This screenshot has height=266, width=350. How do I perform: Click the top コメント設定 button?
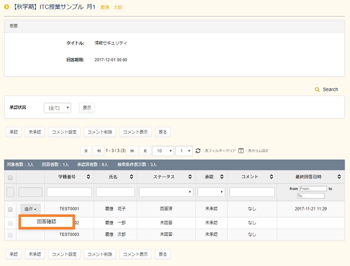click(x=64, y=132)
